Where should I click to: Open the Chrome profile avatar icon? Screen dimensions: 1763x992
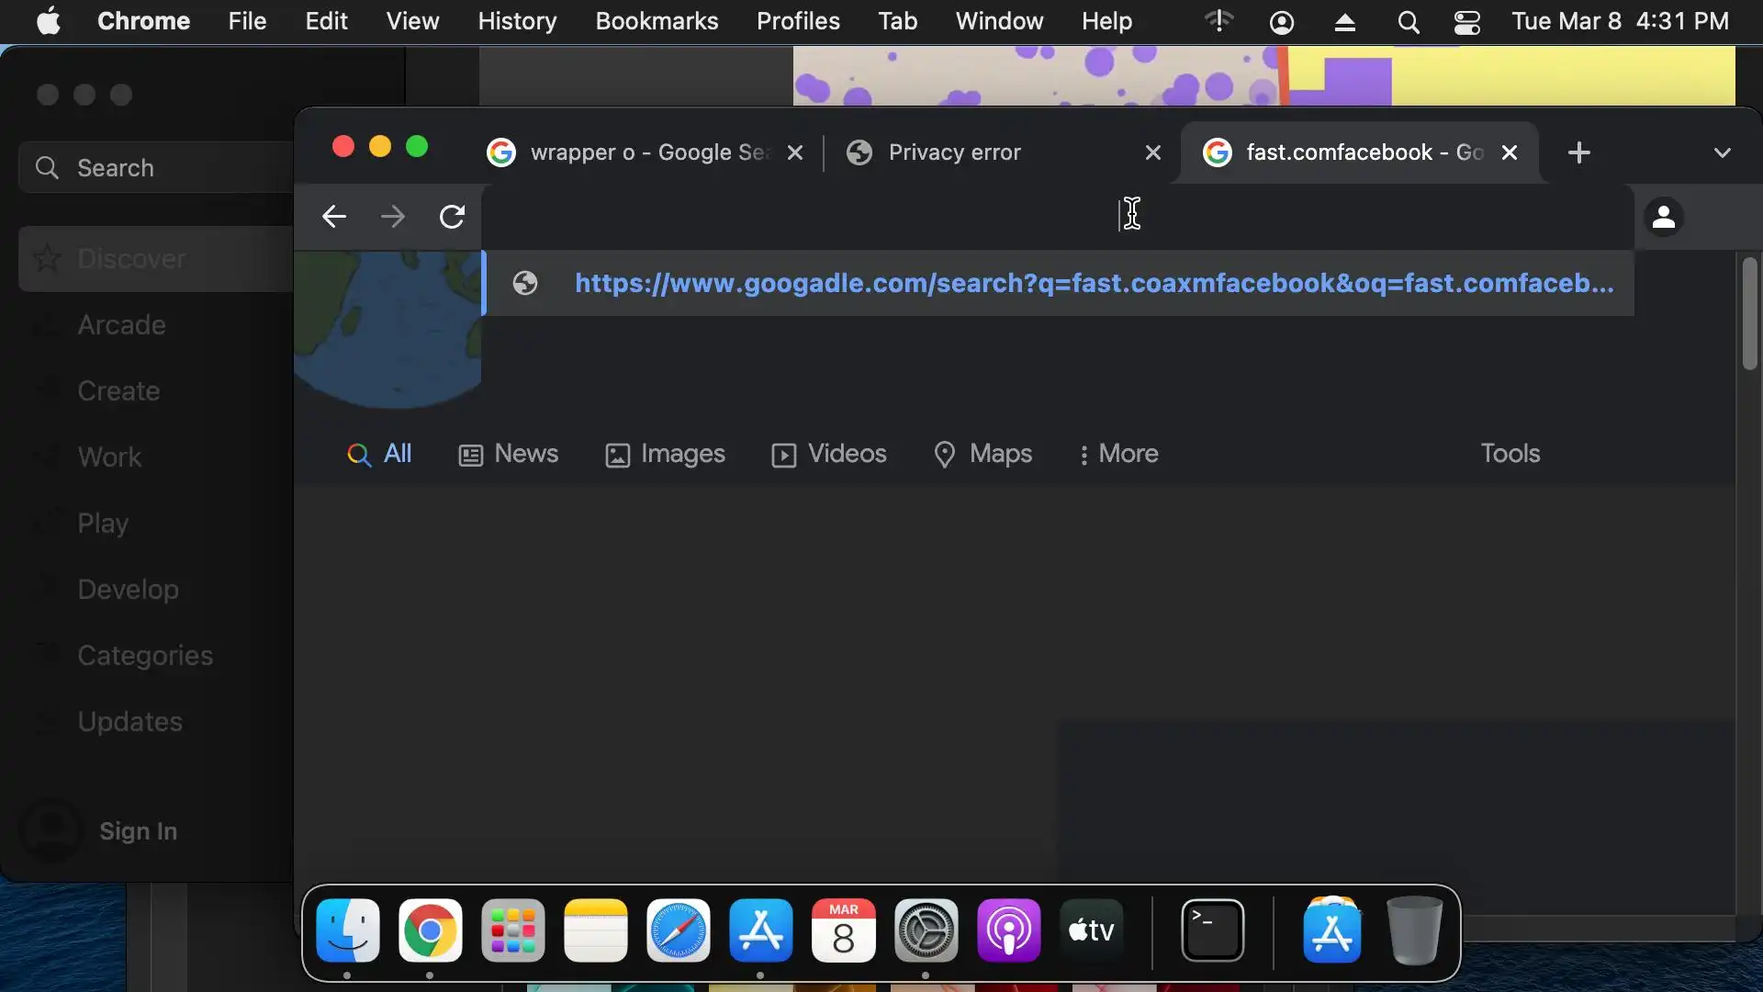coord(1663,218)
